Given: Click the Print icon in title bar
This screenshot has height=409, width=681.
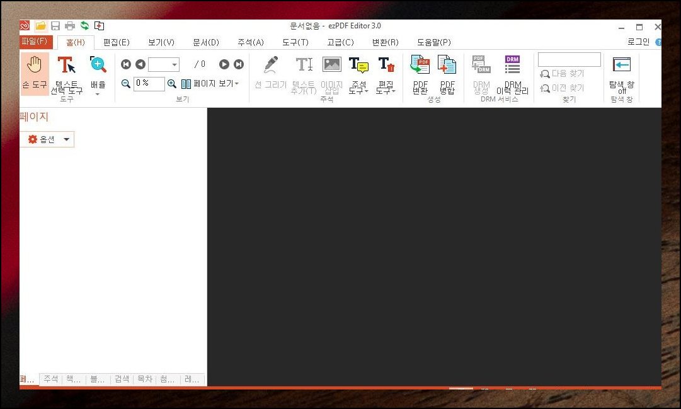Looking at the screenshot, I should [70, 26].
